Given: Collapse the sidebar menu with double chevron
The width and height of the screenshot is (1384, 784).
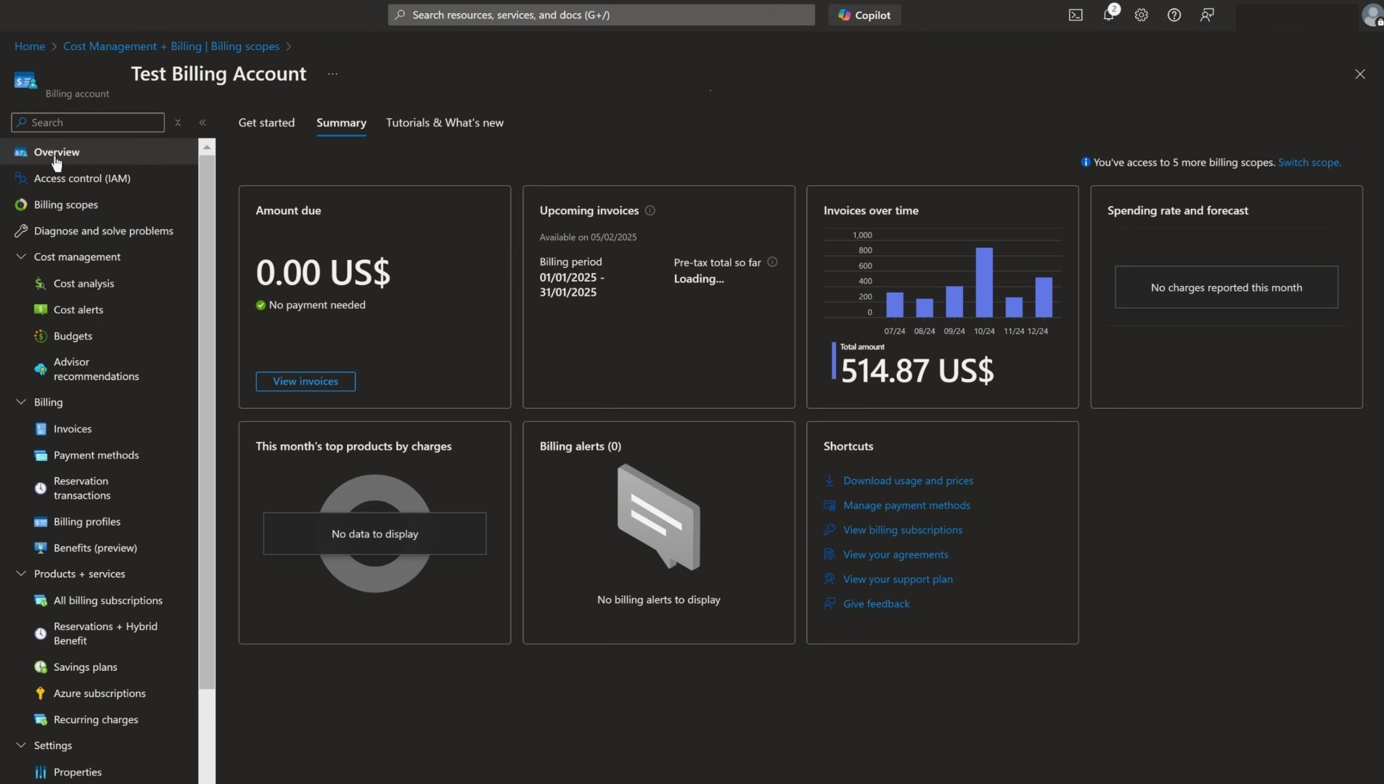Looking at the screenshot, I should [202, 123].
